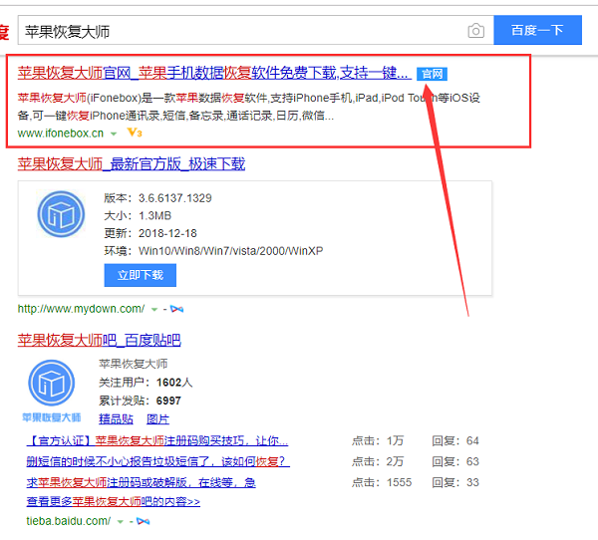Click 点击: 1万 value
This screenshot has height=540, width=598.
tap(378, 440)
